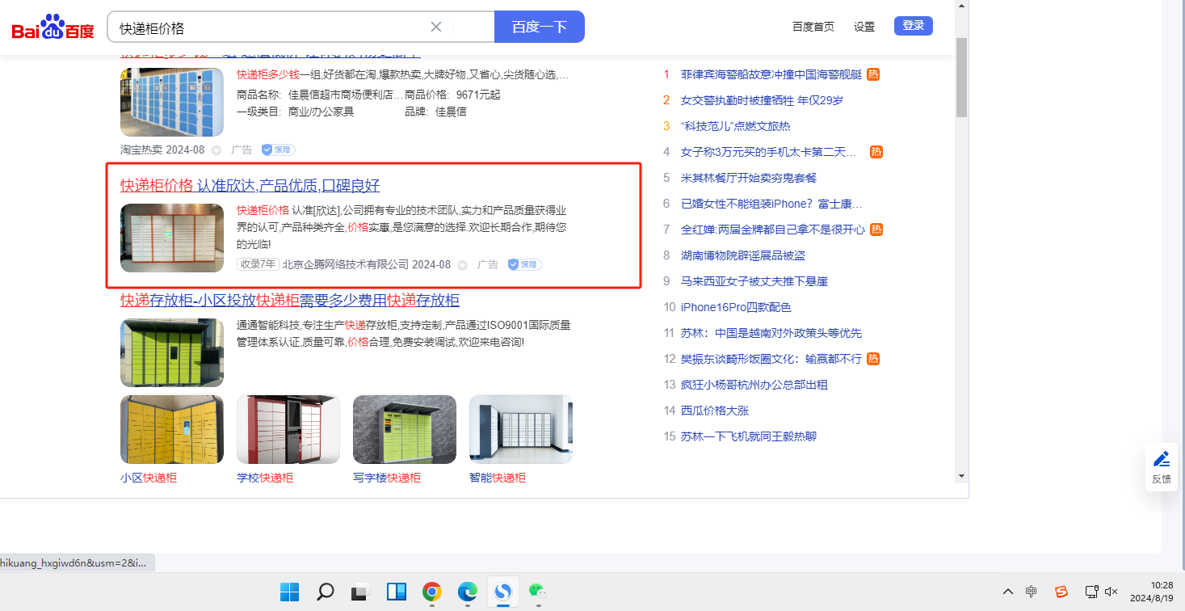
Task: Open the Windows Start menu
Action: coord(290,592)
